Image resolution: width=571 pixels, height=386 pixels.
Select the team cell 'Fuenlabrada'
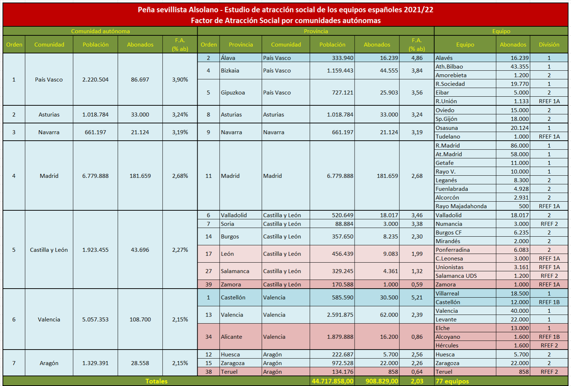[465, 189]
